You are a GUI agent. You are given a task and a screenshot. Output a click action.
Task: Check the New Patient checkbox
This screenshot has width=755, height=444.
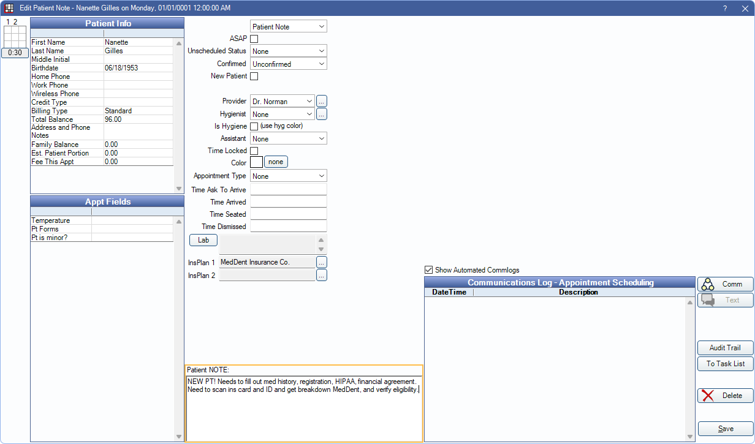[254, 77]
